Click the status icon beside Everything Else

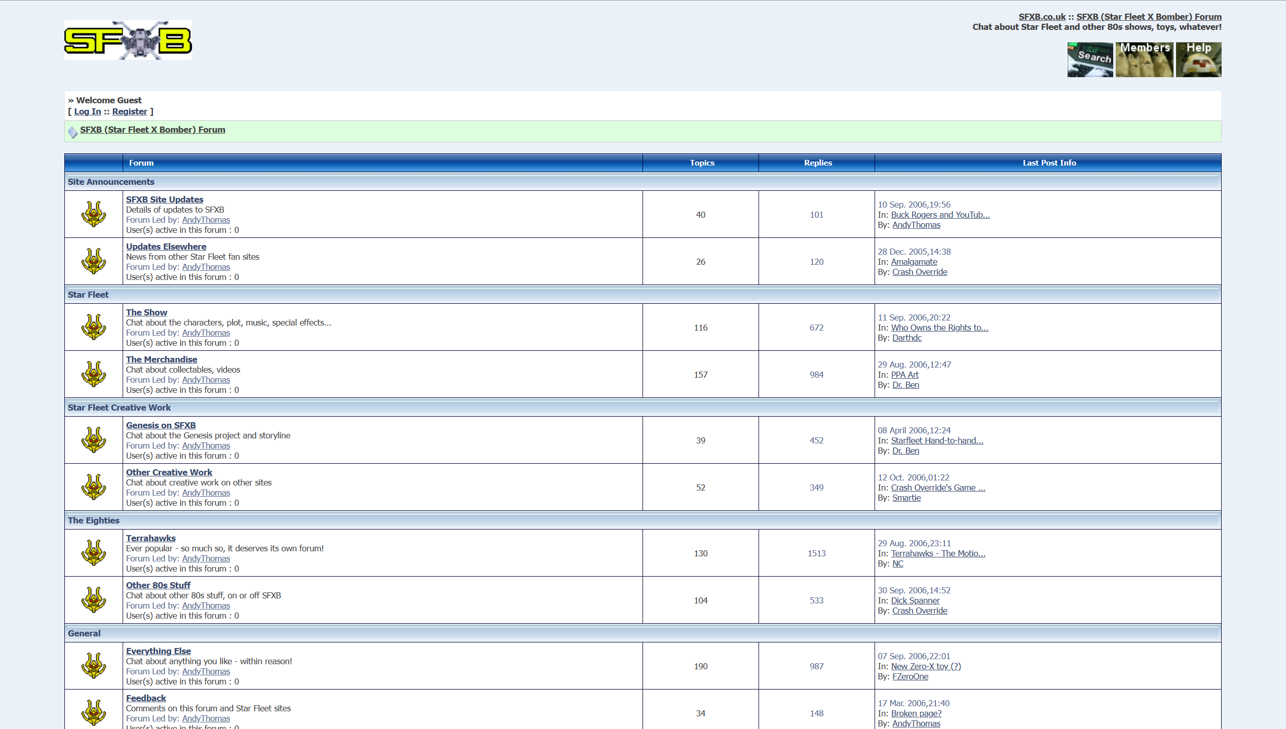[x=94, y=666]
